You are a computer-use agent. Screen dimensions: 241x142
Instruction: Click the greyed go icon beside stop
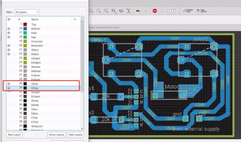[x=162, y=11]
